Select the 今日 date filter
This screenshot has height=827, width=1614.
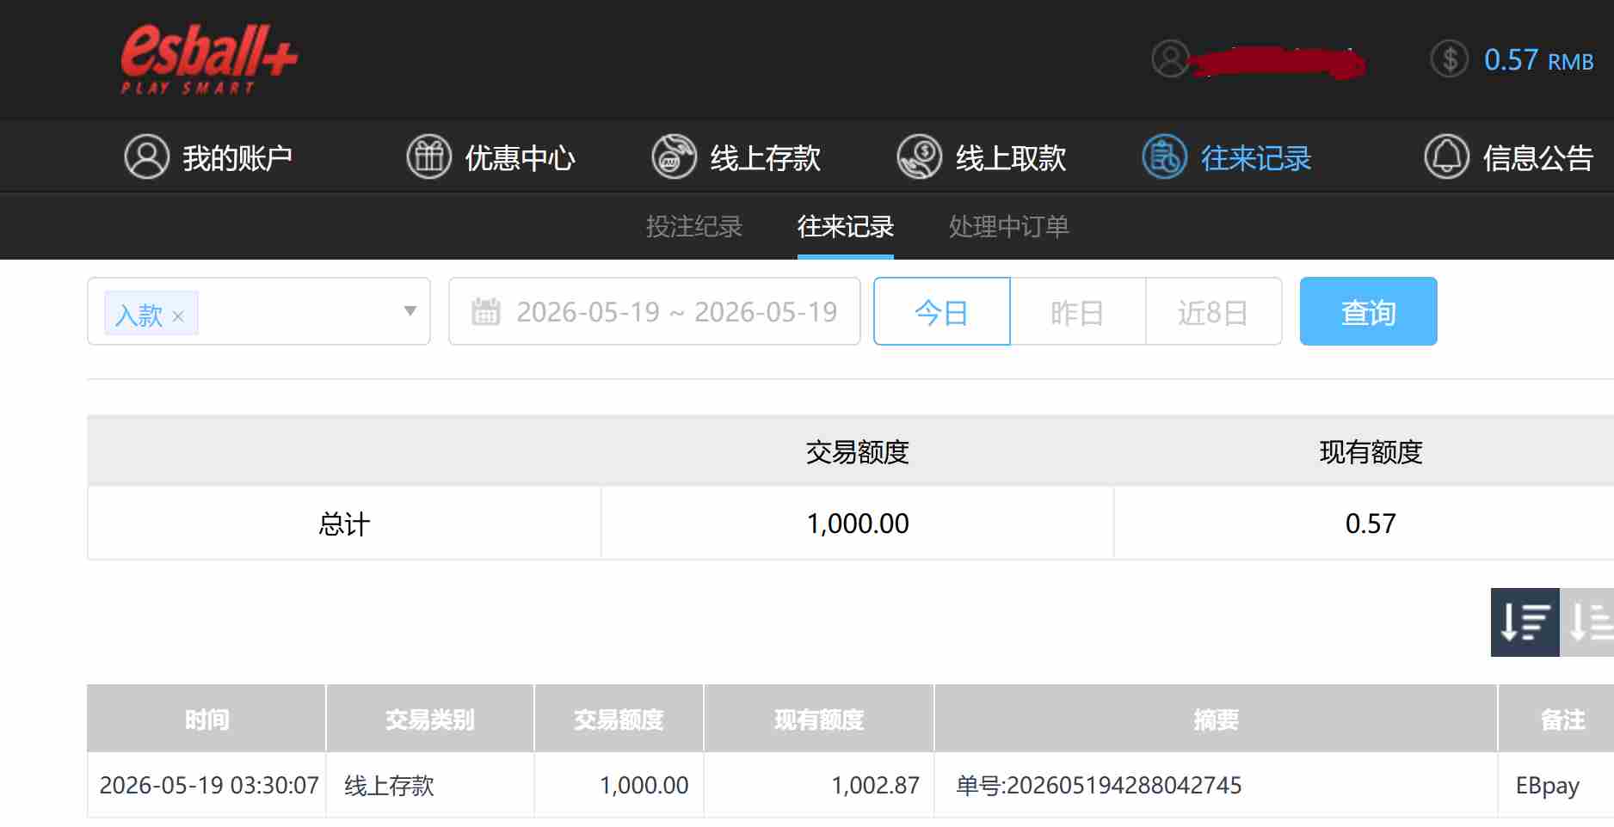click(x=941, y=311)
